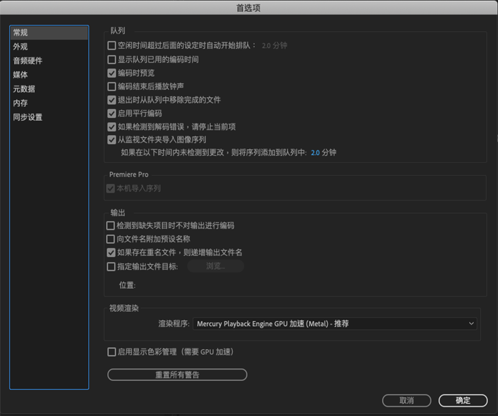Click the 重置所有警告 button

177,374
